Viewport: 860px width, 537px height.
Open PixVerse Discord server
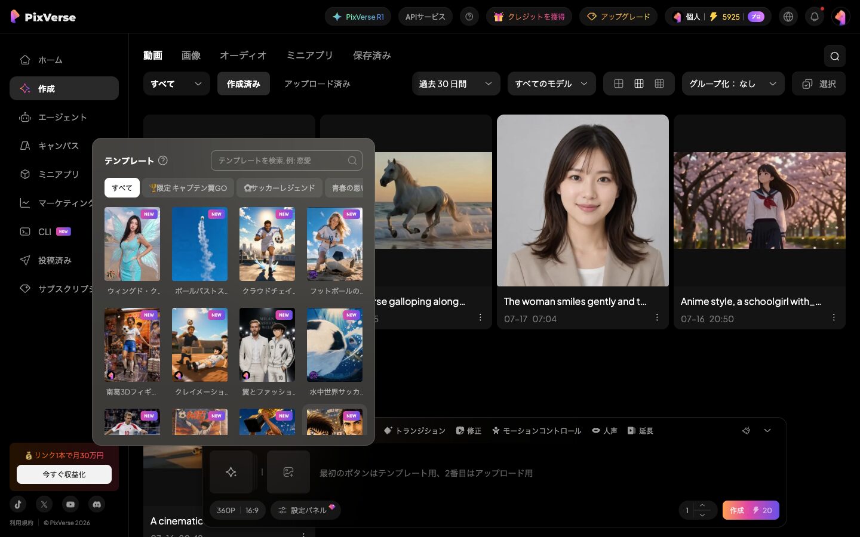tap(97, 504)
